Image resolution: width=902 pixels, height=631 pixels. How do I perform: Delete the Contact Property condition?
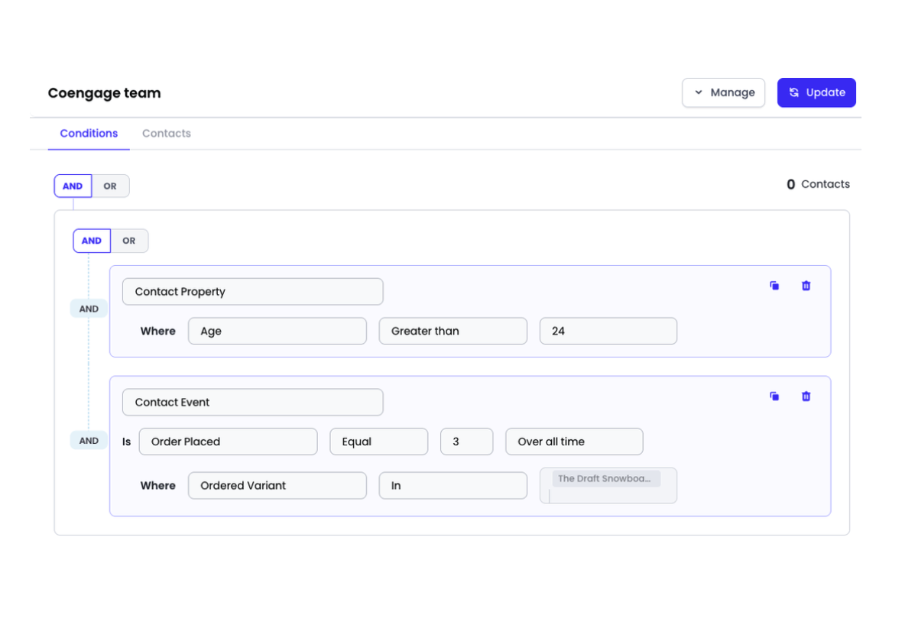806,286
